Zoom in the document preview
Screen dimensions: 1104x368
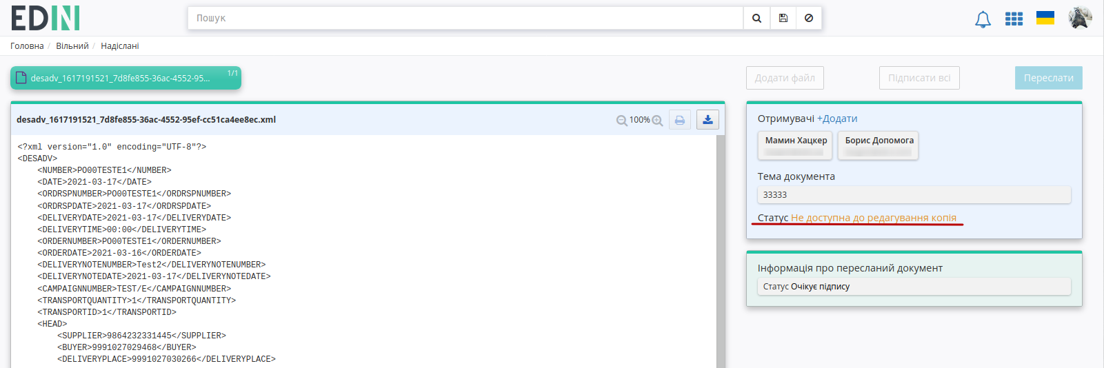click(657, 121)
